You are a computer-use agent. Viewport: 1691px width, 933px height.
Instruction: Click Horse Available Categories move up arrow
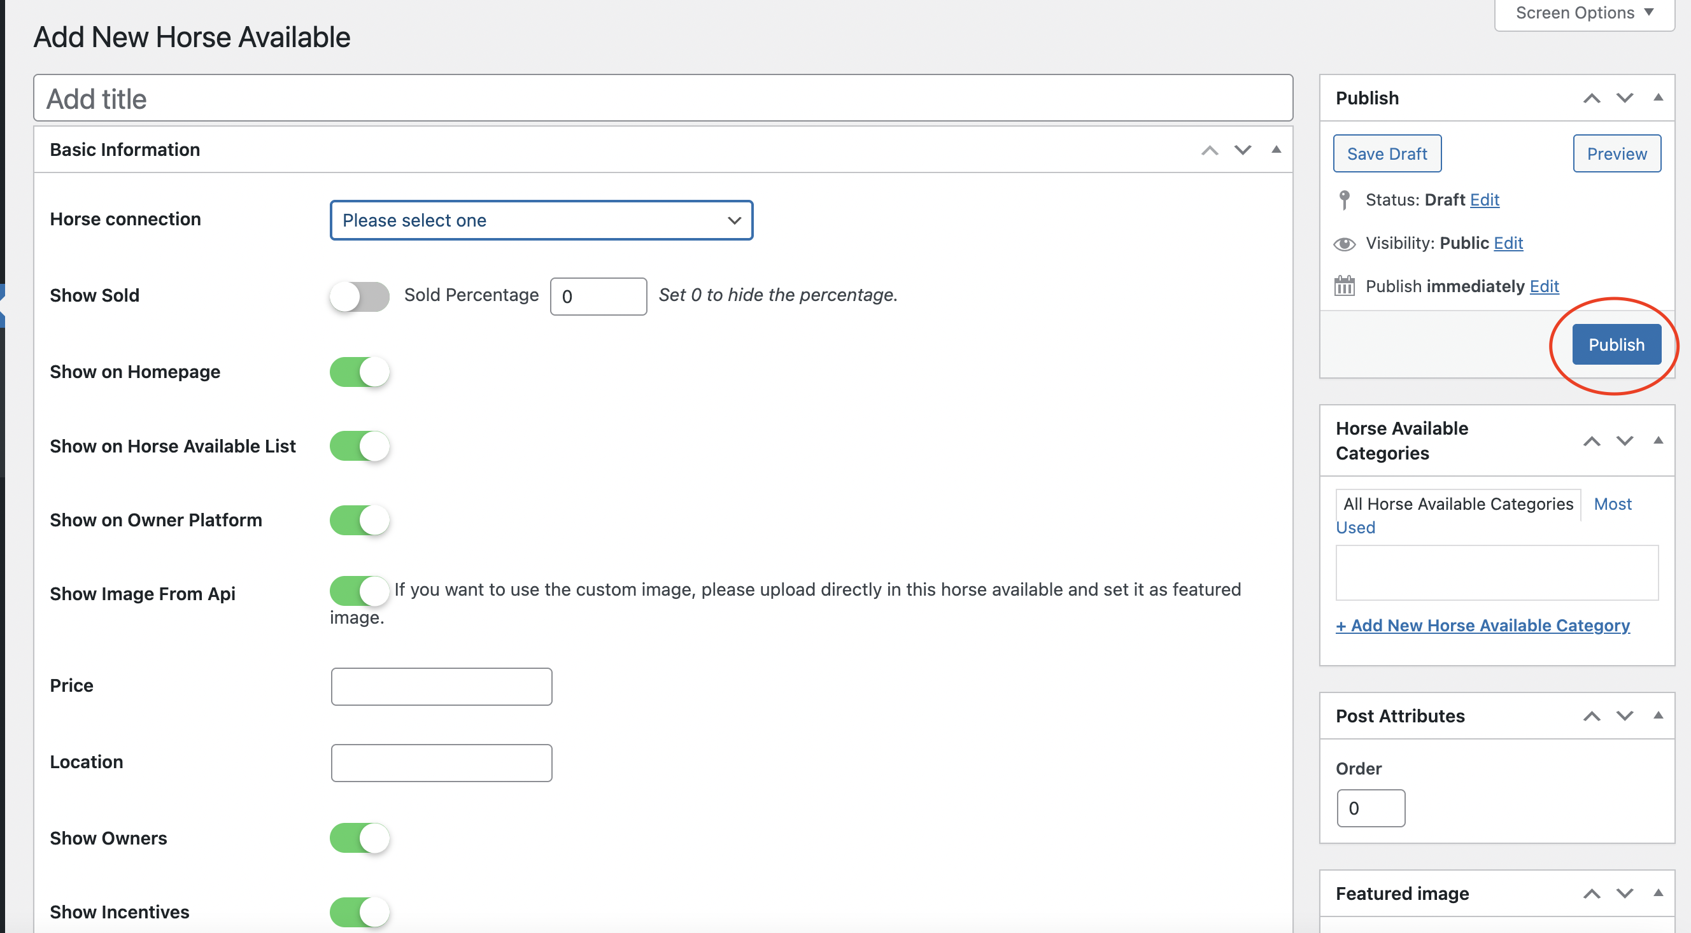1591,441
